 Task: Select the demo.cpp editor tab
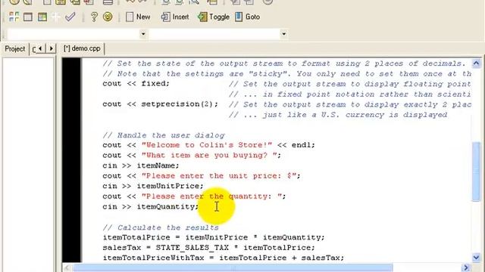82,48
